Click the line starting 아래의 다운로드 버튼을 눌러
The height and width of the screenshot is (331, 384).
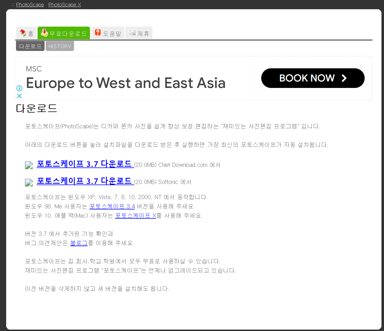177,145
